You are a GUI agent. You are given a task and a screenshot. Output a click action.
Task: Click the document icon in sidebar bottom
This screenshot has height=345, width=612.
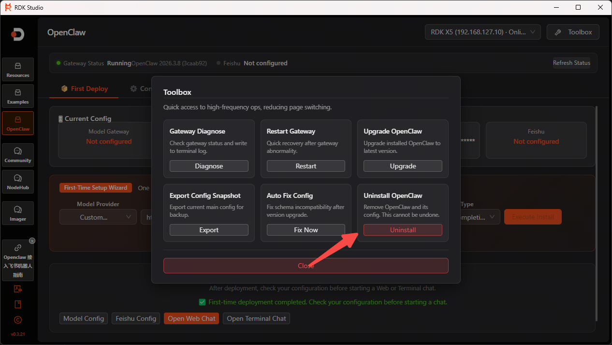coord(18,304)
